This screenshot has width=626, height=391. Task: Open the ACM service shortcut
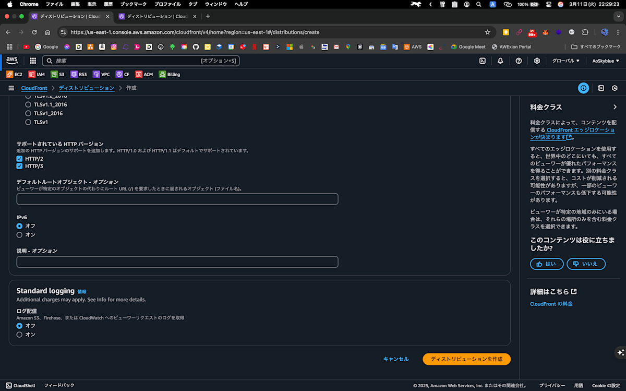(145, 74)
